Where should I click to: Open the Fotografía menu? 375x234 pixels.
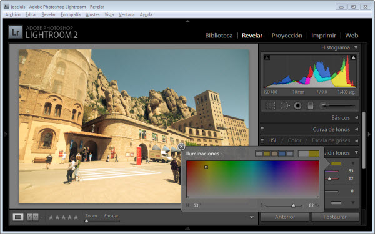tap(71, 14)
